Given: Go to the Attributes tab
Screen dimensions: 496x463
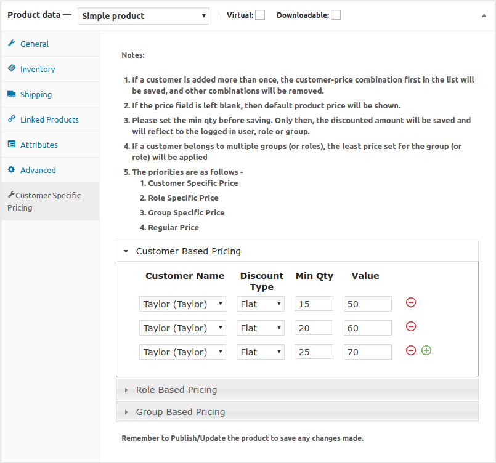Looking at the screenshot, I should click(39, 145).
